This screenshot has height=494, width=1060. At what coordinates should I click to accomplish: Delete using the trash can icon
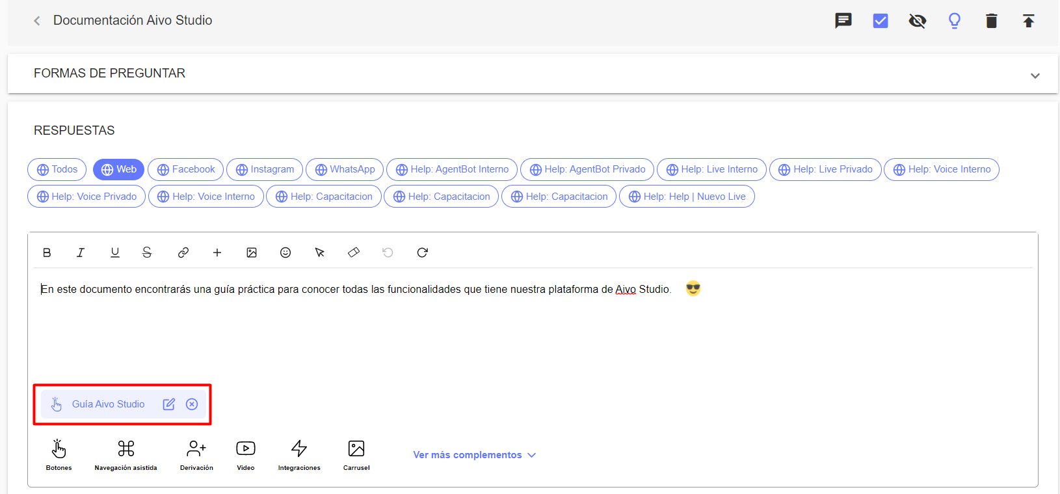coord(992,21)
